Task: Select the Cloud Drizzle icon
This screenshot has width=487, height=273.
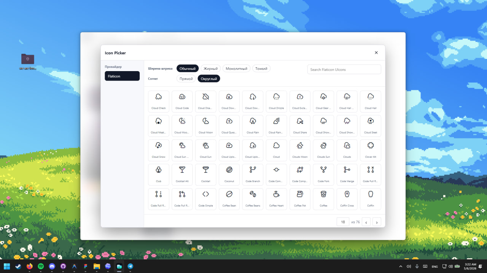Action: click(276, 101)
